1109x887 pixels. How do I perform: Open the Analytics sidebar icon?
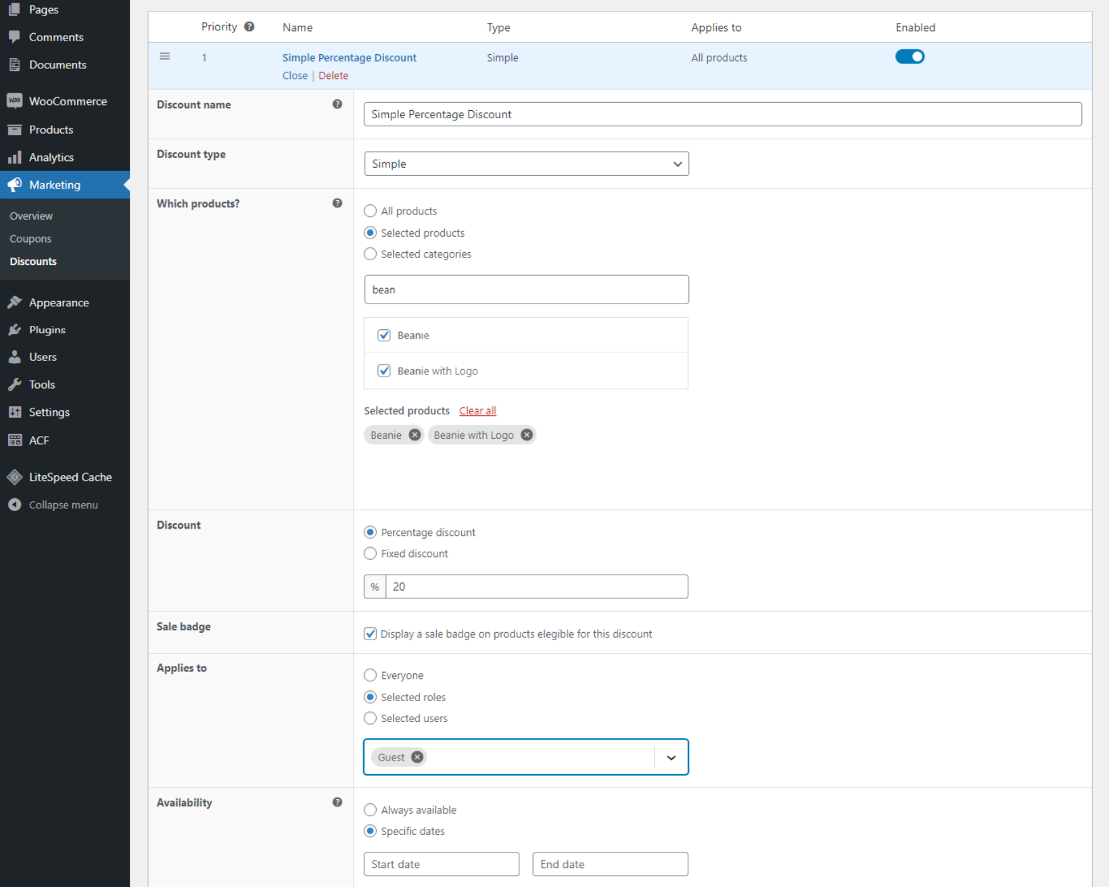point(15,157)
